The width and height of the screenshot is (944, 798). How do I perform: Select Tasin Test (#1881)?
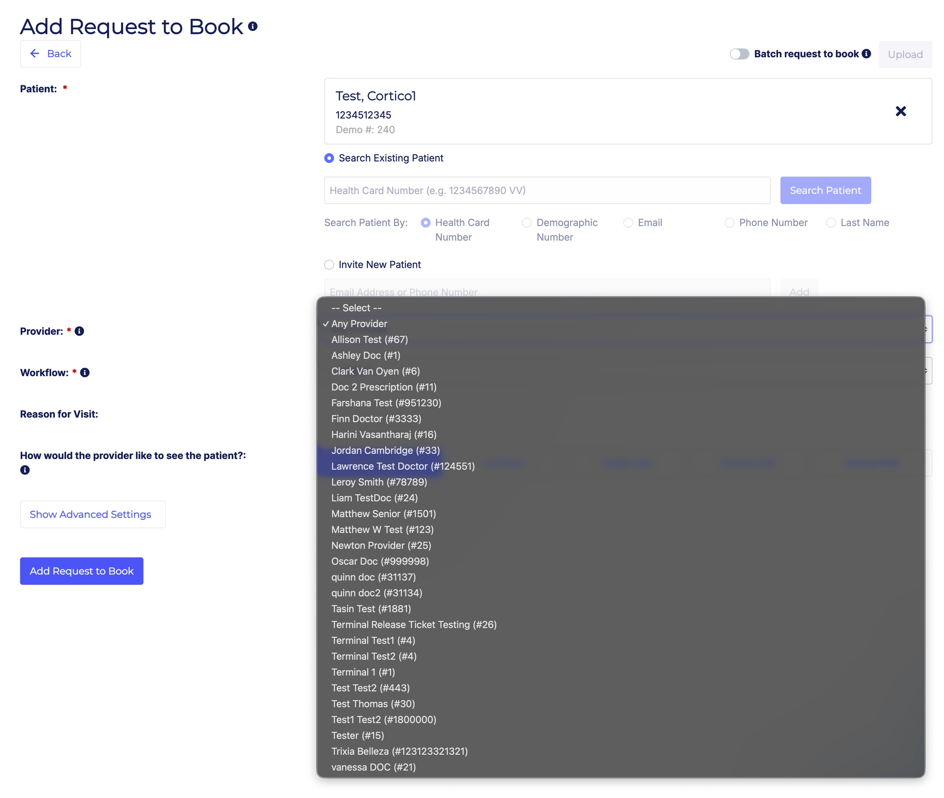click(620, 609)
